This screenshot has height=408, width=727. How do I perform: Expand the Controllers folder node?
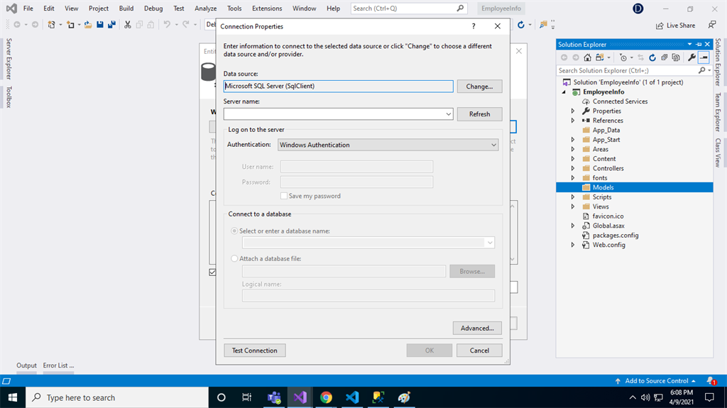(574, 168)
